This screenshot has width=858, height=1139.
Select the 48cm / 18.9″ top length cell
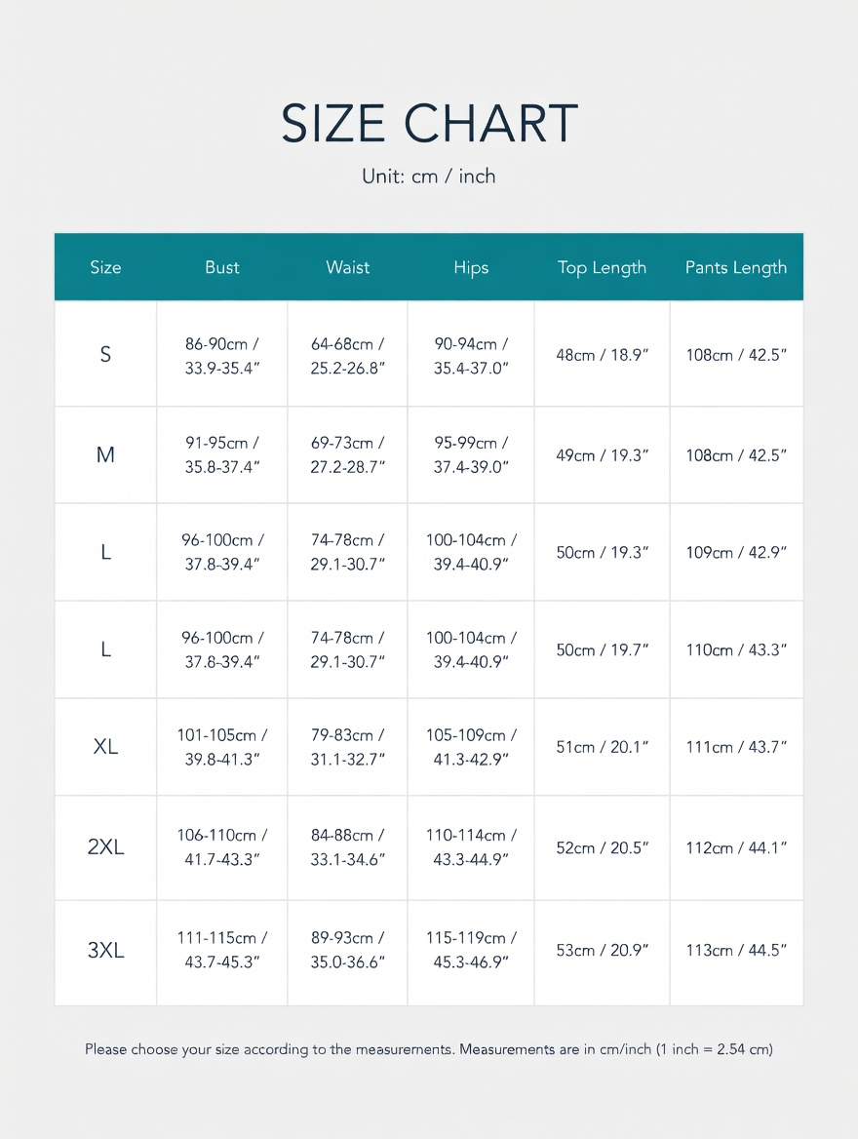pyautogui.click(x=602, y=356)
